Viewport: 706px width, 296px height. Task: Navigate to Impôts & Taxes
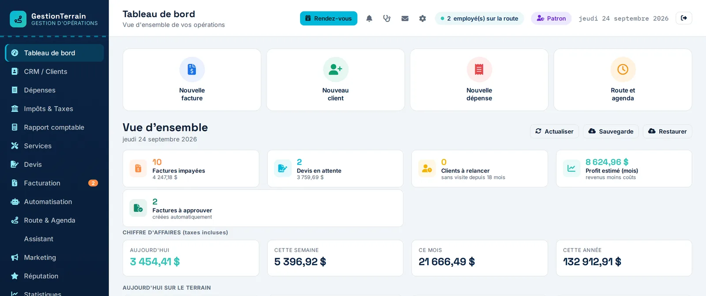tap(55, 109)
